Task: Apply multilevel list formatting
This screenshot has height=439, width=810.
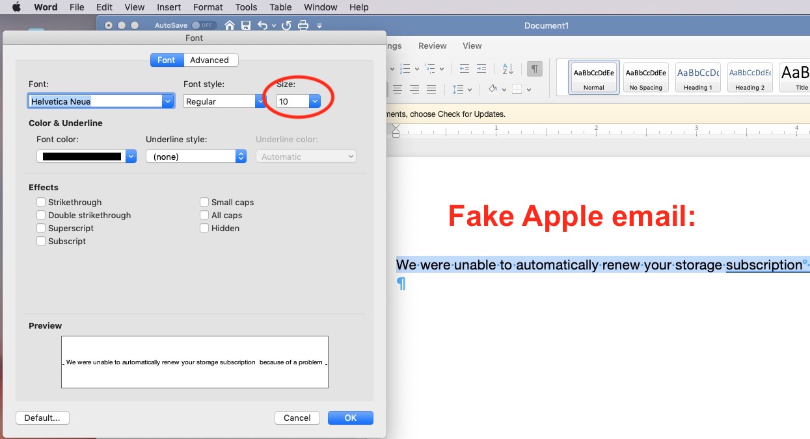Action: click(x=430, y=69)
